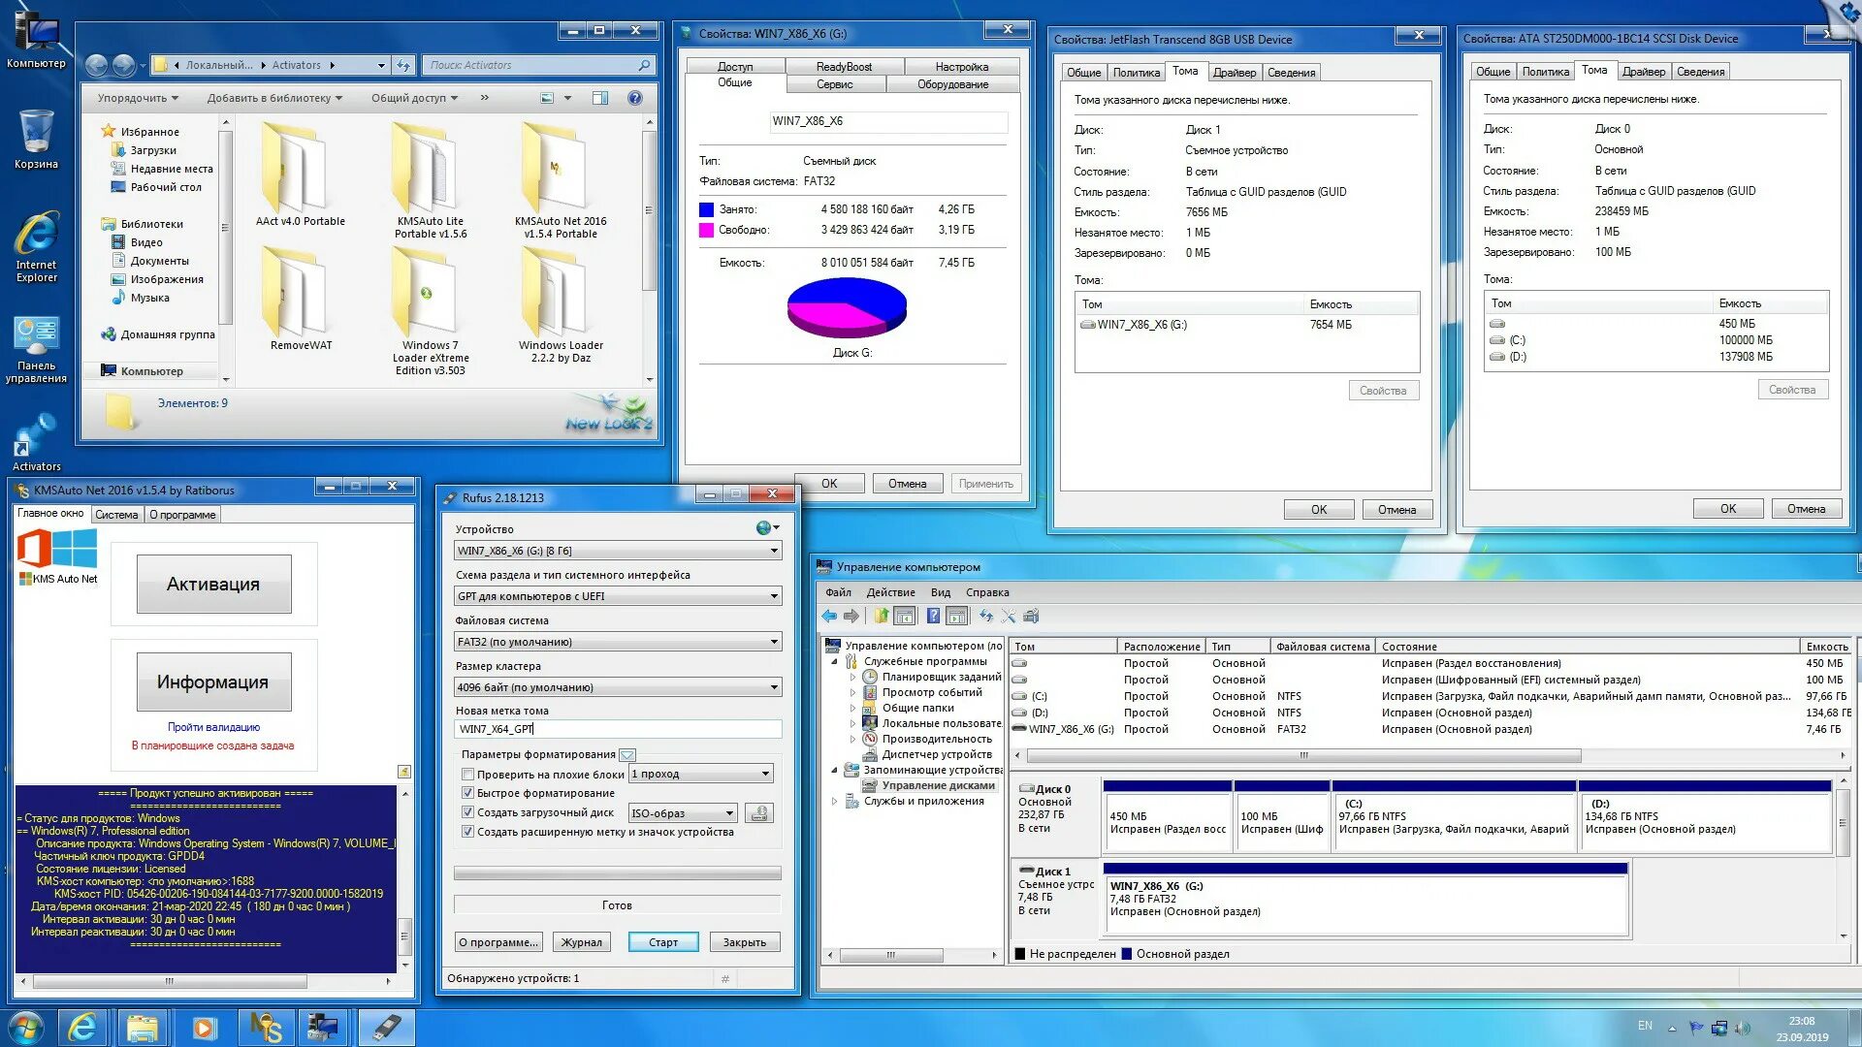Enable the check for bad blocks checkbox
The height and width of the screenshot is (1047, 1862).
pyautogui.click(x=467, y=775)
